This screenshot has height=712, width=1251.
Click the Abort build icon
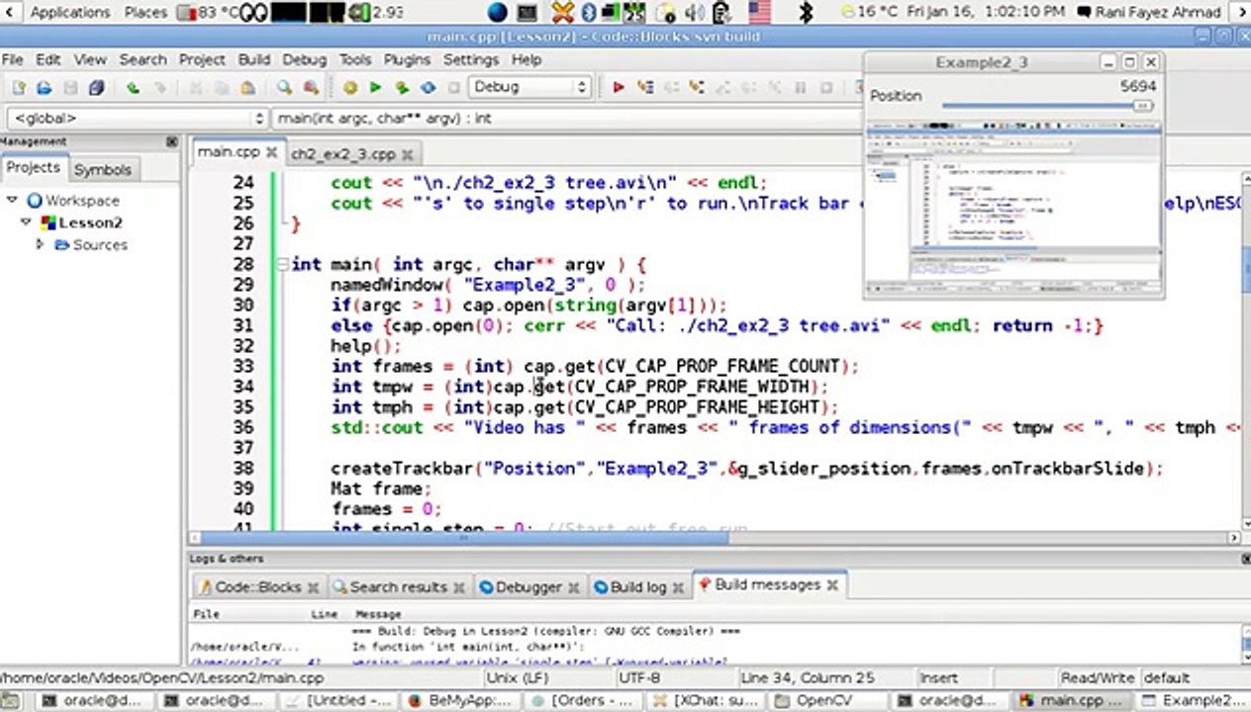tap(452, 87)
